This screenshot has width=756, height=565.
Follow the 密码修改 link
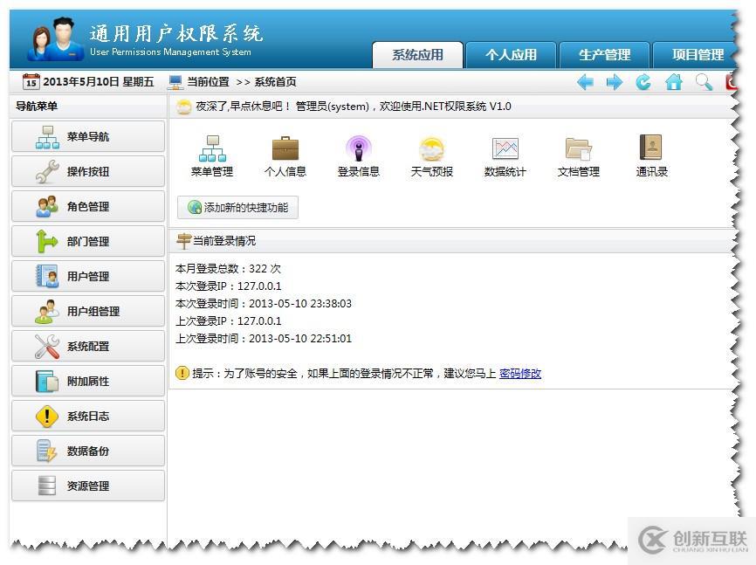(x=520, y=374)
